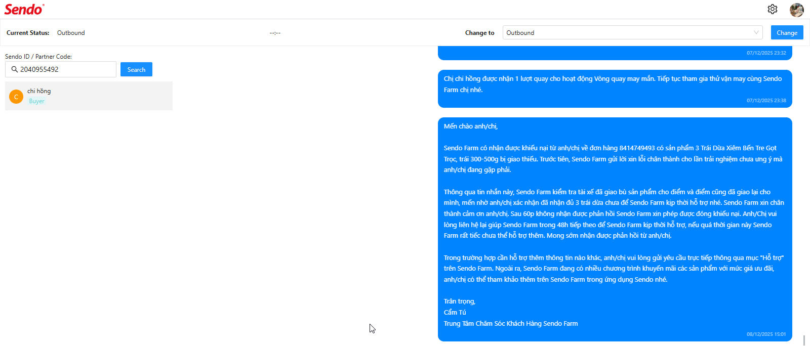The width and height of the screenshot is (810, 346).
Task: Click the 07/12/2025 23:32 timestamp
Action: coord(766,53)
